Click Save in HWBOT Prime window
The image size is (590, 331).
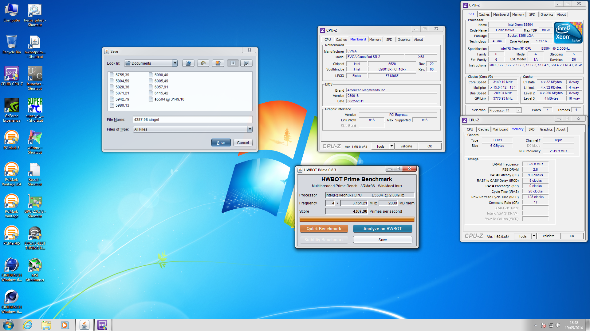(383, 240)
